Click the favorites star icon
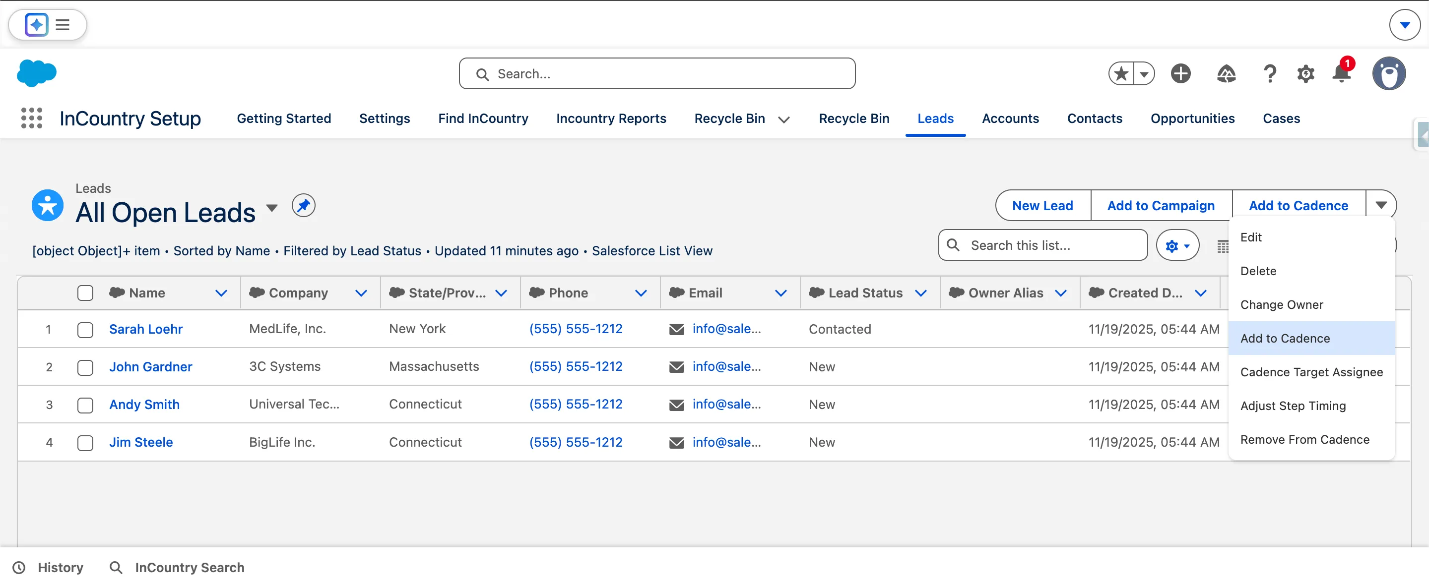This screenshot has height=586, width=1429. tap(1121, 74)
